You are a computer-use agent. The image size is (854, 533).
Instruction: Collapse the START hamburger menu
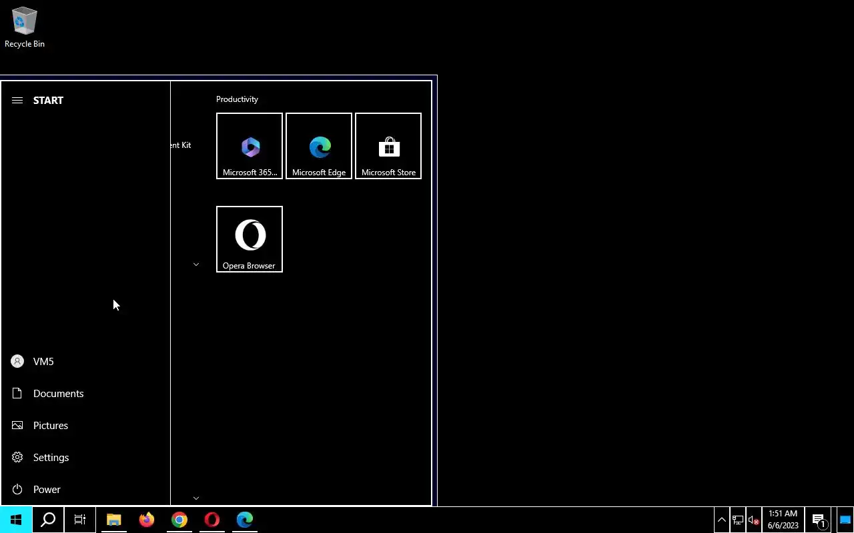click(x=17, y=100)
